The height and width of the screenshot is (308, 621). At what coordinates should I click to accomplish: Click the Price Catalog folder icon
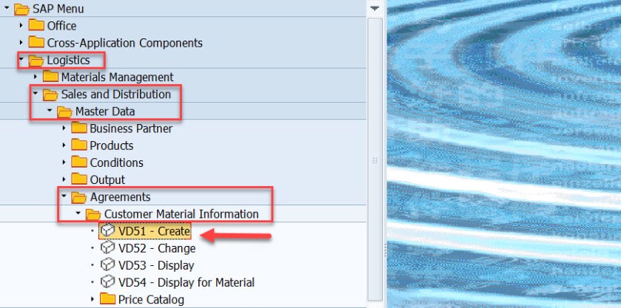click(x=107, y=299)
